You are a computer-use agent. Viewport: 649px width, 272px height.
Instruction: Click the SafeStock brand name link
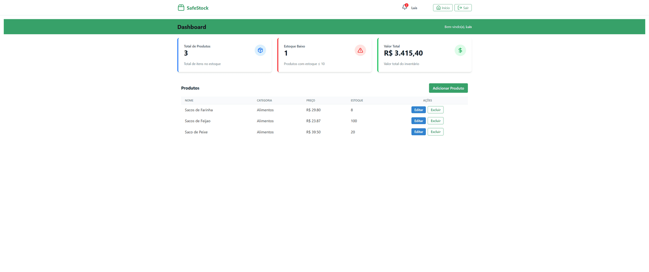click(x=197, y=8)
